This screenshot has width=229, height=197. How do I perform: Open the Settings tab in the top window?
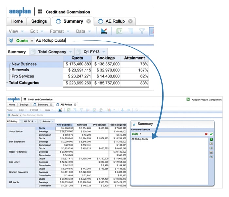click(x=39, y=21)
